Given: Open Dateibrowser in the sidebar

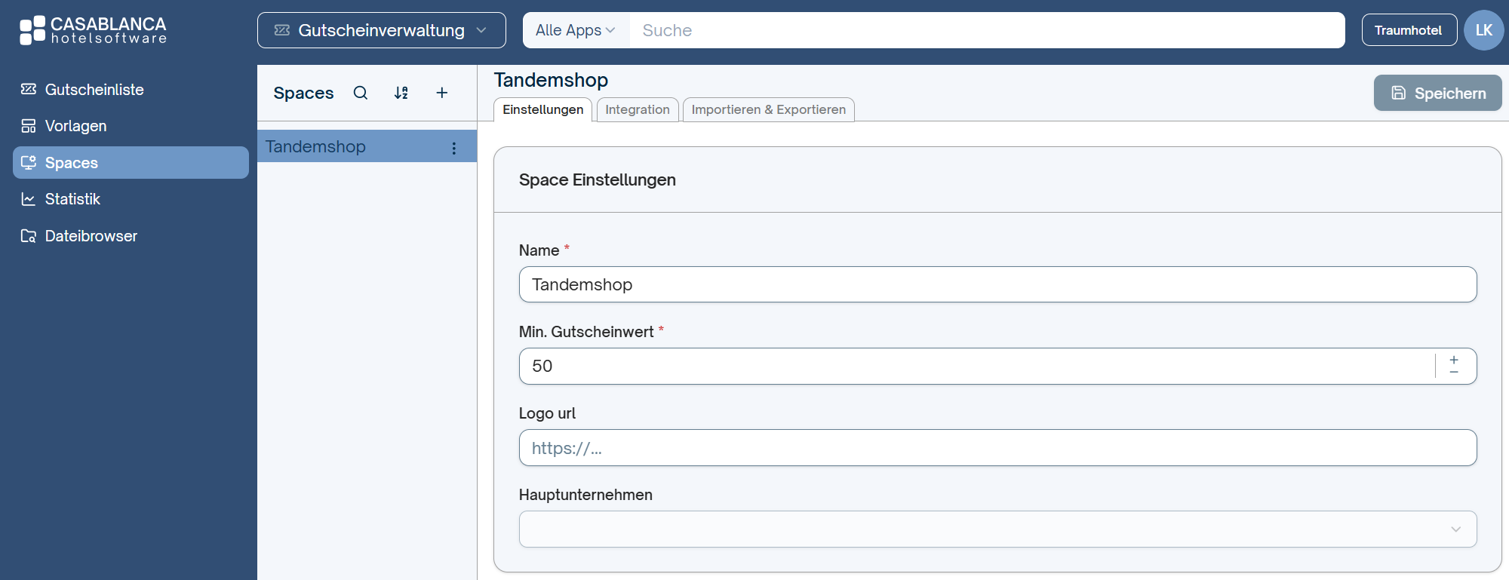Looking at the screenshot, I should click(131, 236).
